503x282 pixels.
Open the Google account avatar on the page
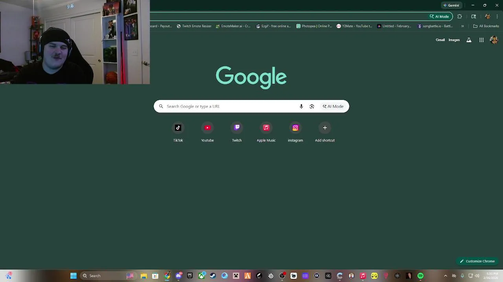(x=494, y=40)
